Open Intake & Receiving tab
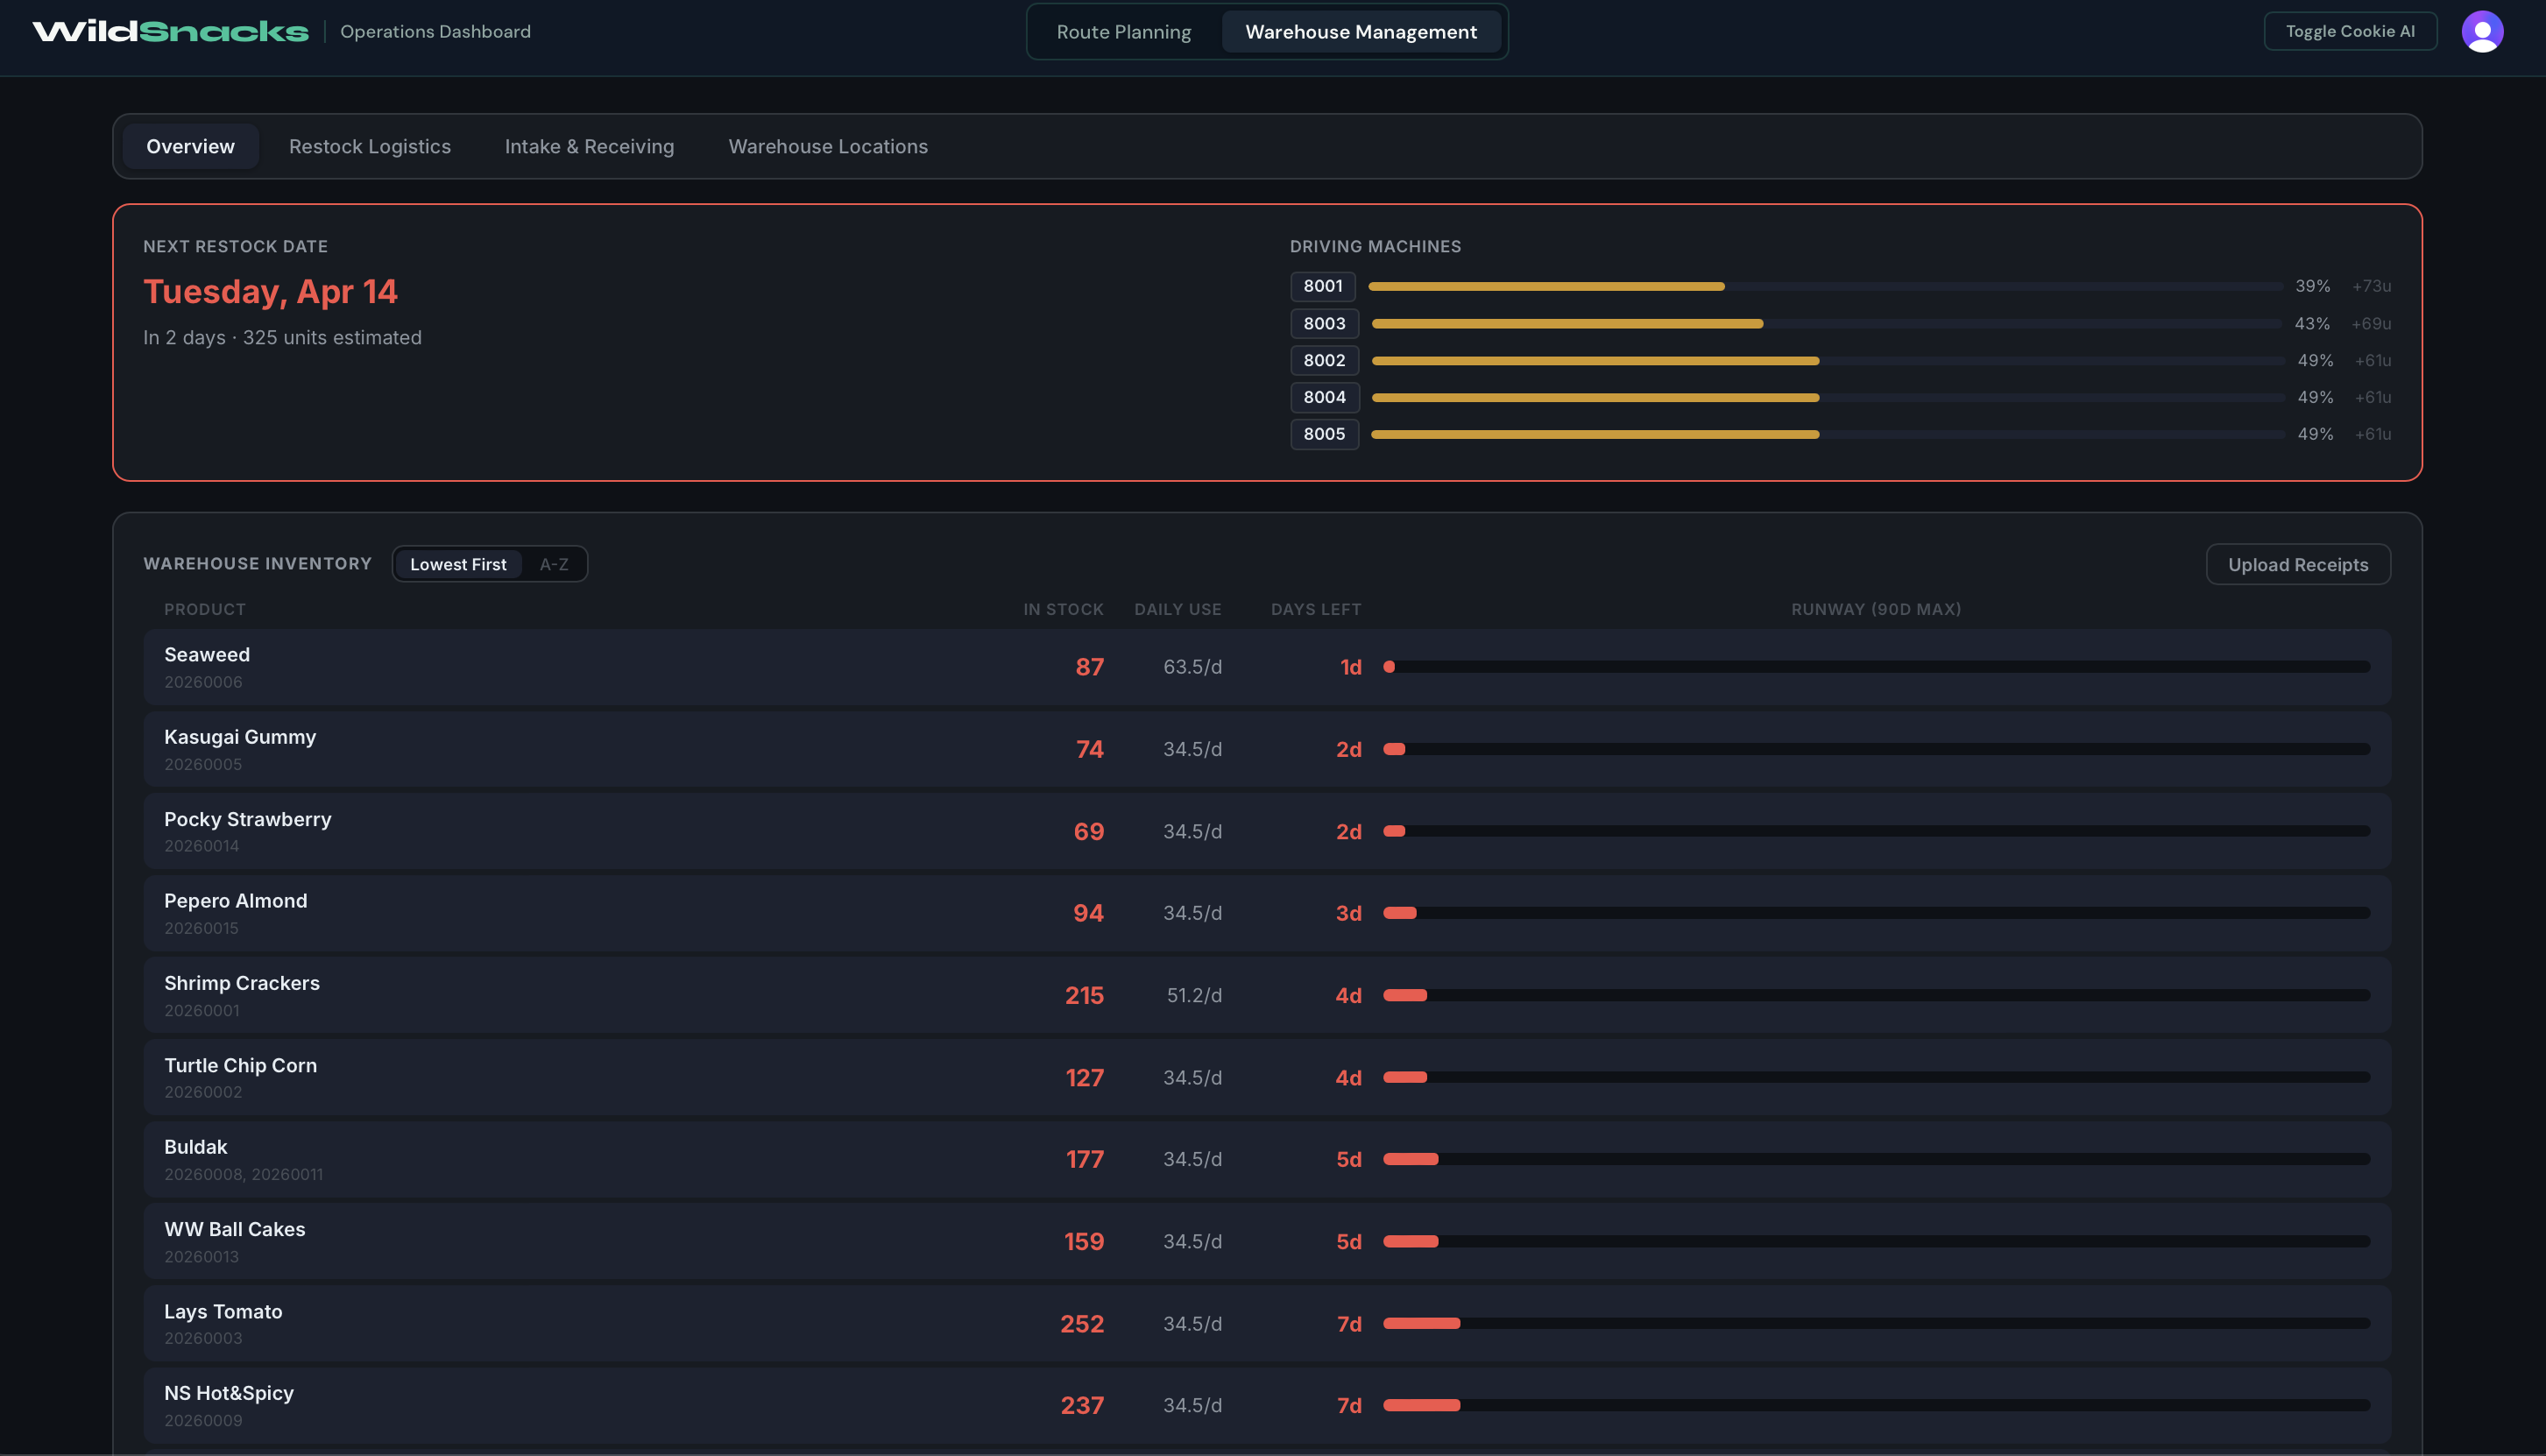Viewport: 2546px width, 1456px height. coord(589,146)
